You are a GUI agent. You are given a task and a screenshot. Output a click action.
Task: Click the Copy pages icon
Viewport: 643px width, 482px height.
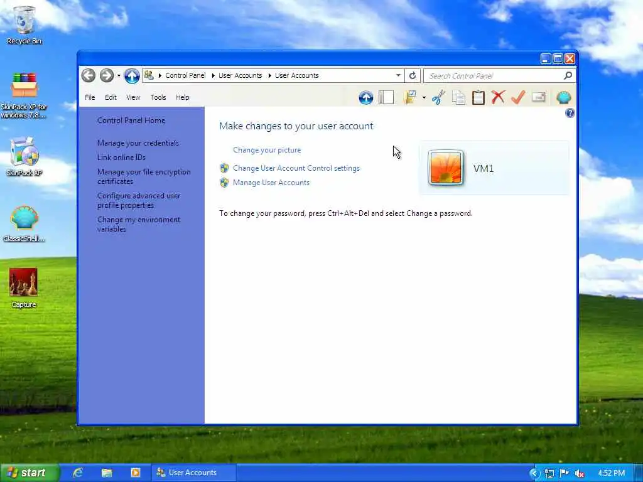coord(458,97)
